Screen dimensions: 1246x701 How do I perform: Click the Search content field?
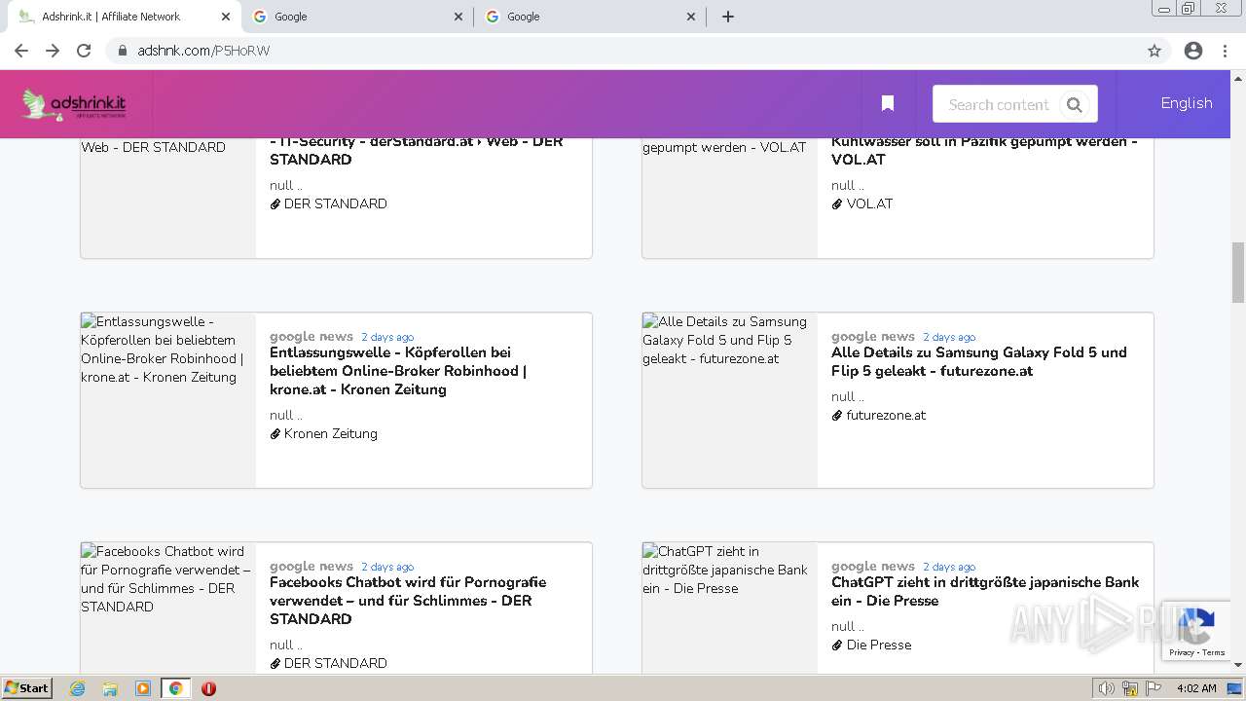(x=998, y=104)
